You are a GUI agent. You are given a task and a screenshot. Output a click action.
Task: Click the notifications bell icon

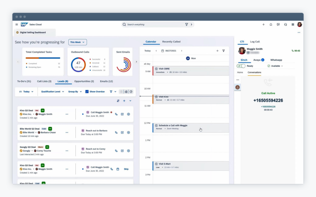271,24
